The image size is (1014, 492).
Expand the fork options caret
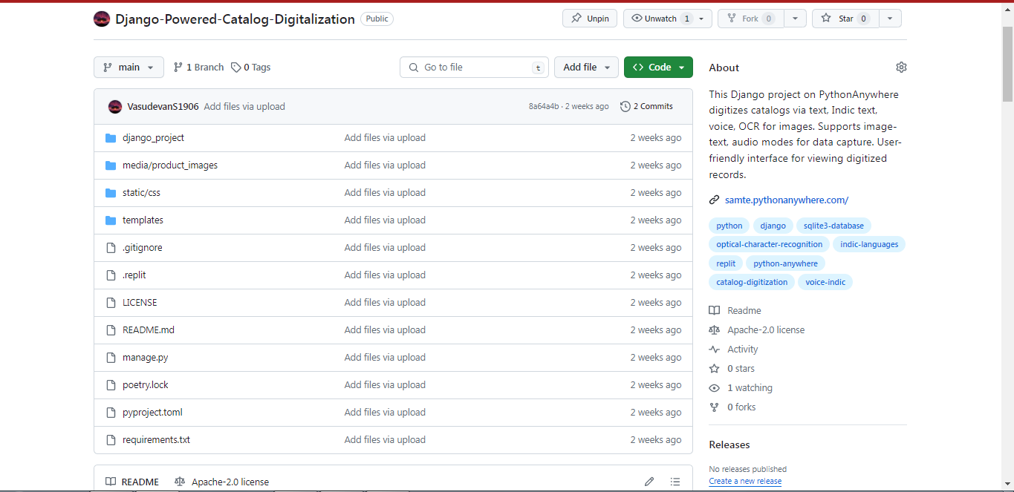[x=795, y=19]
